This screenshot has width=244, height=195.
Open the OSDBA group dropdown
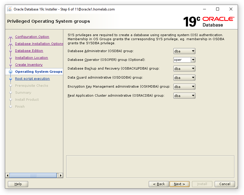pos(184,51)
